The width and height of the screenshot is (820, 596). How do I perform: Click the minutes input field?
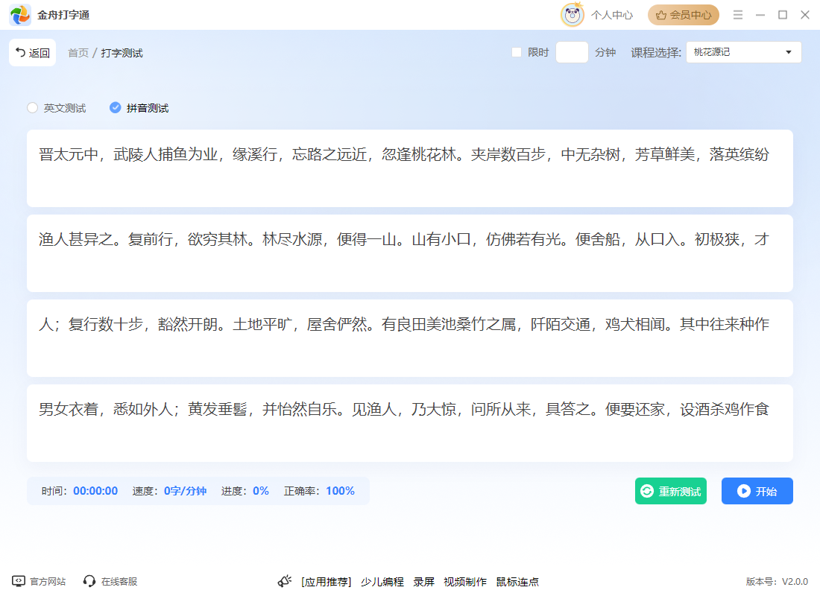pyautogui.click(x=572, y=52)
